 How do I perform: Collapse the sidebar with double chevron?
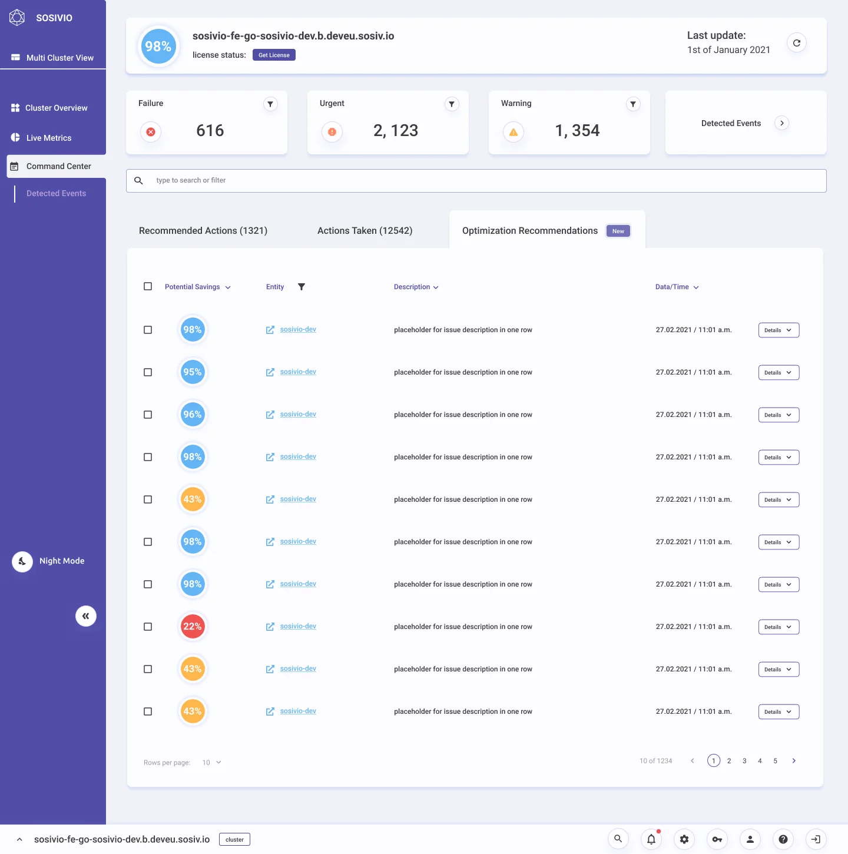pyautogui.click(x=86, y=616)
